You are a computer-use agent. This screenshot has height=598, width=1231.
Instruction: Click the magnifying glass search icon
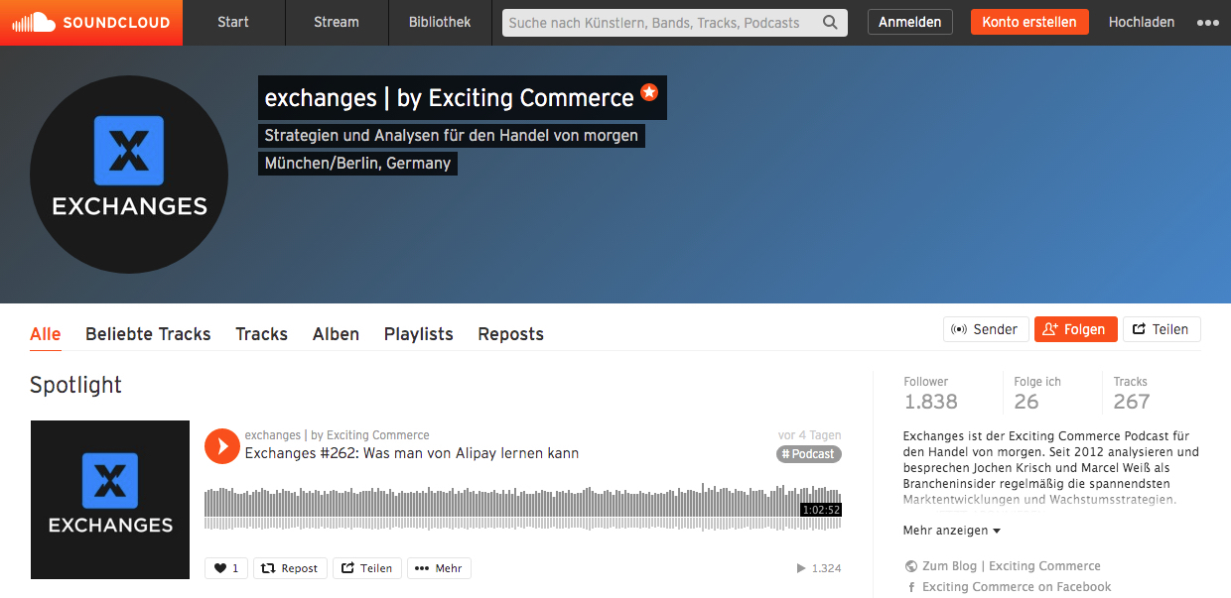tap(831, 23)
